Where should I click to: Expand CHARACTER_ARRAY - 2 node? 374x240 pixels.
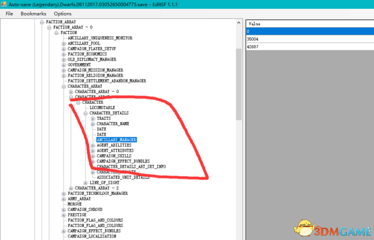click(x=71, y=188)
